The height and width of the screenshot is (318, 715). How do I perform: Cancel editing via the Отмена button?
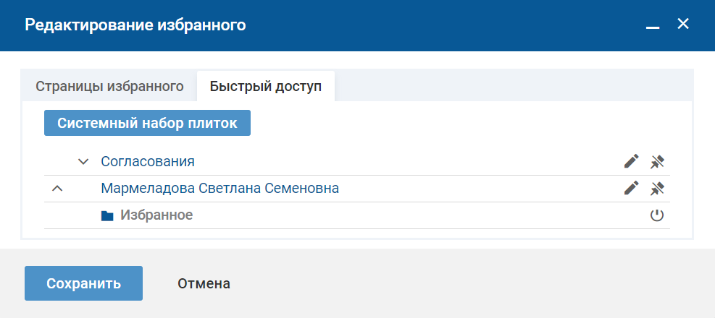(x=204, y=283)
